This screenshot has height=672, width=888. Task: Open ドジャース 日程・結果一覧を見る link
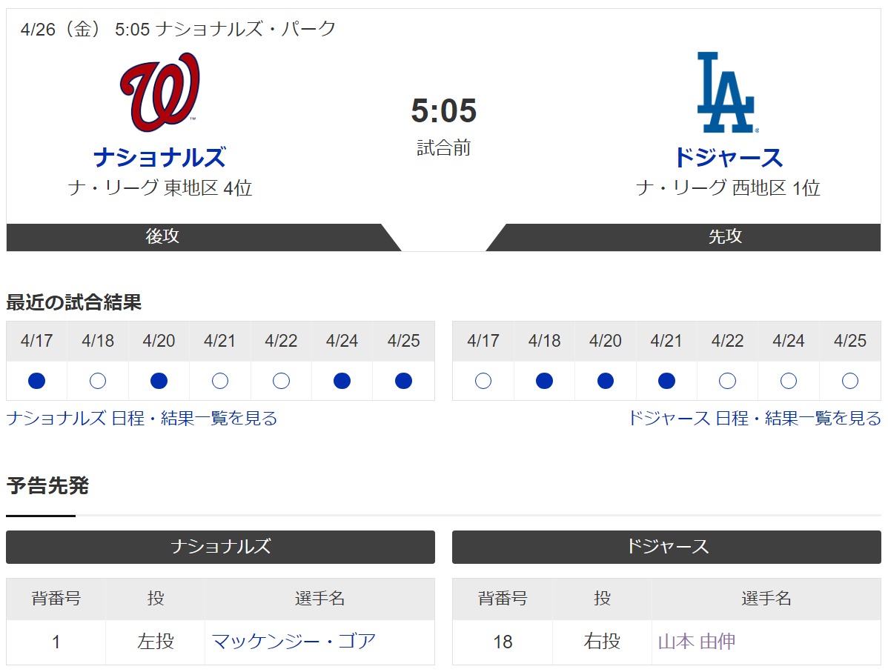click(755, 419)
